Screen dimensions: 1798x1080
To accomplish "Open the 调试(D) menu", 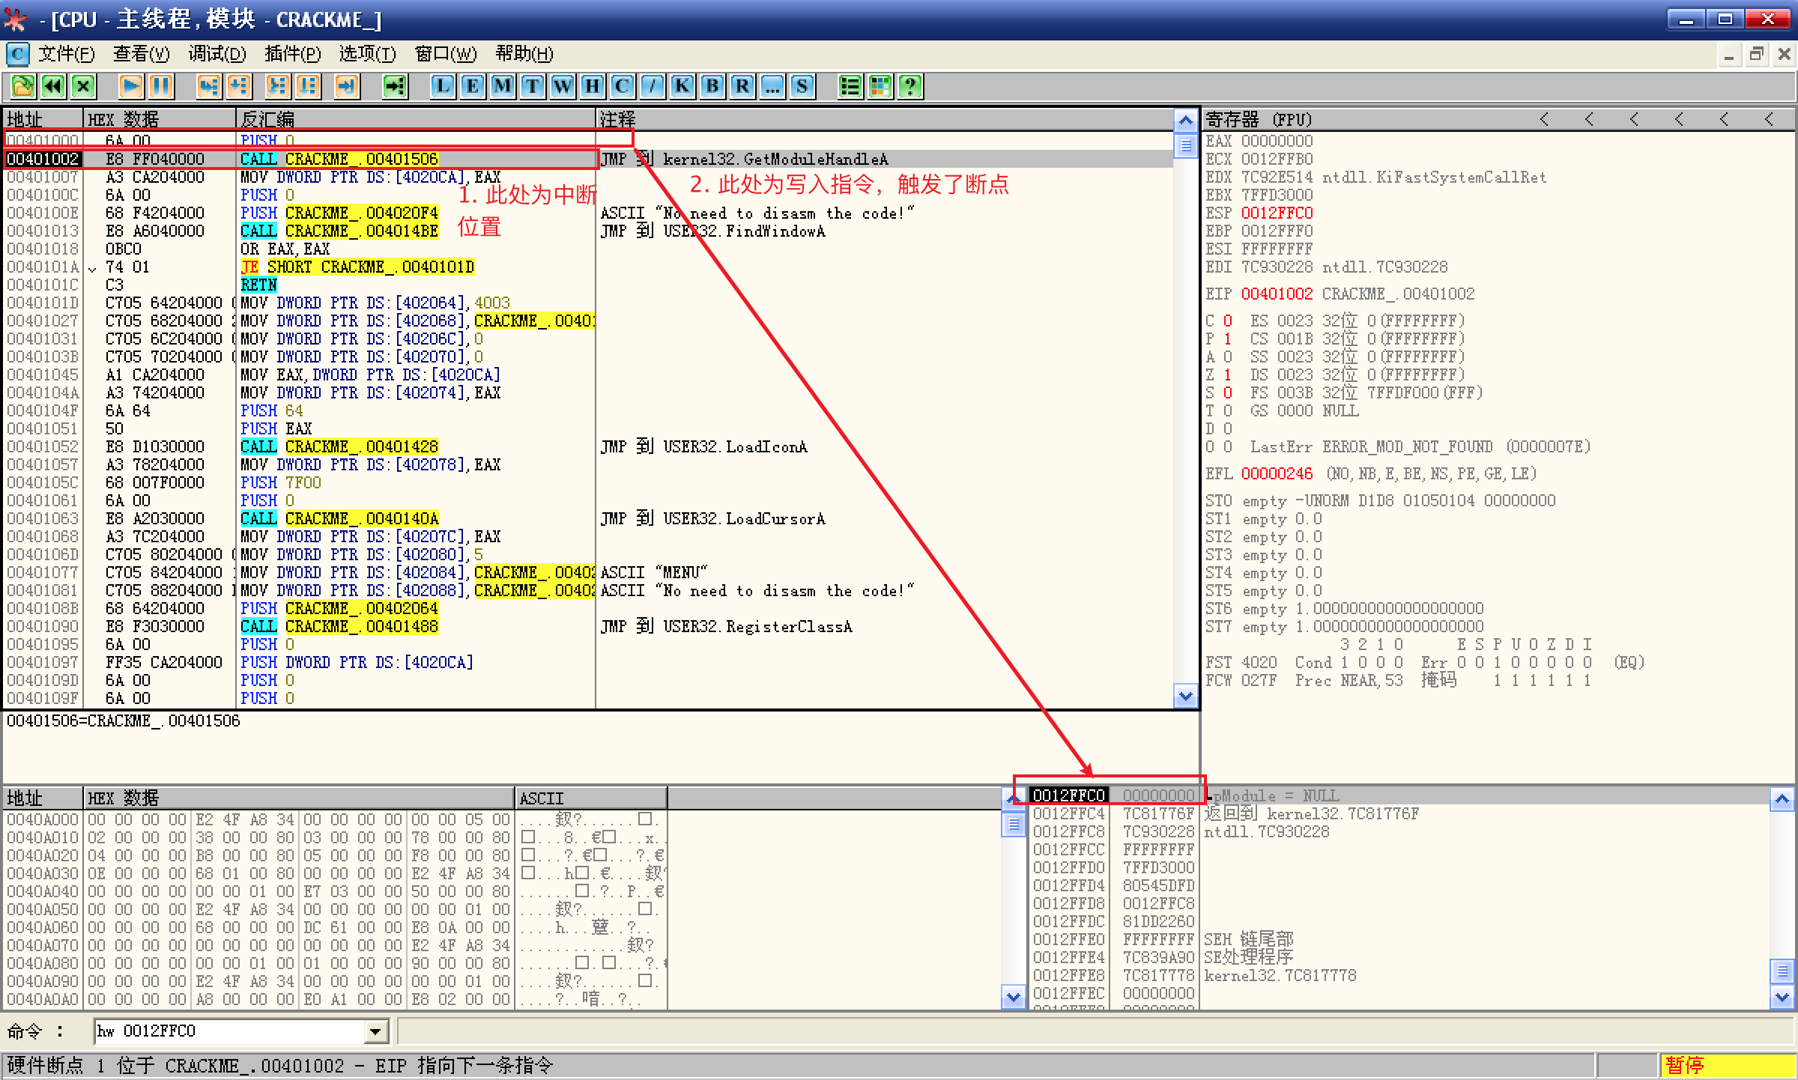I will coord(217,54).
